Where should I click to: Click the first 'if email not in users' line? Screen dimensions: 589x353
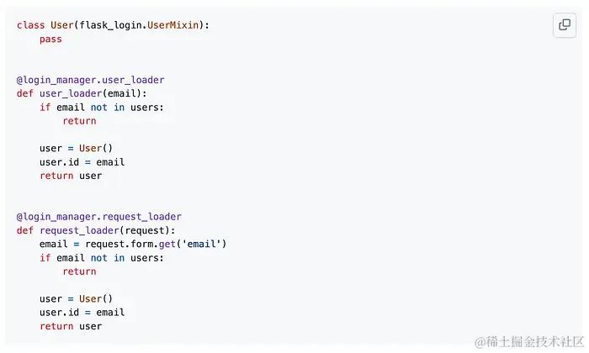102,108
